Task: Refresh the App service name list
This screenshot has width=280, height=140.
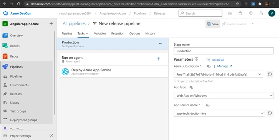Action: point(270,113)
